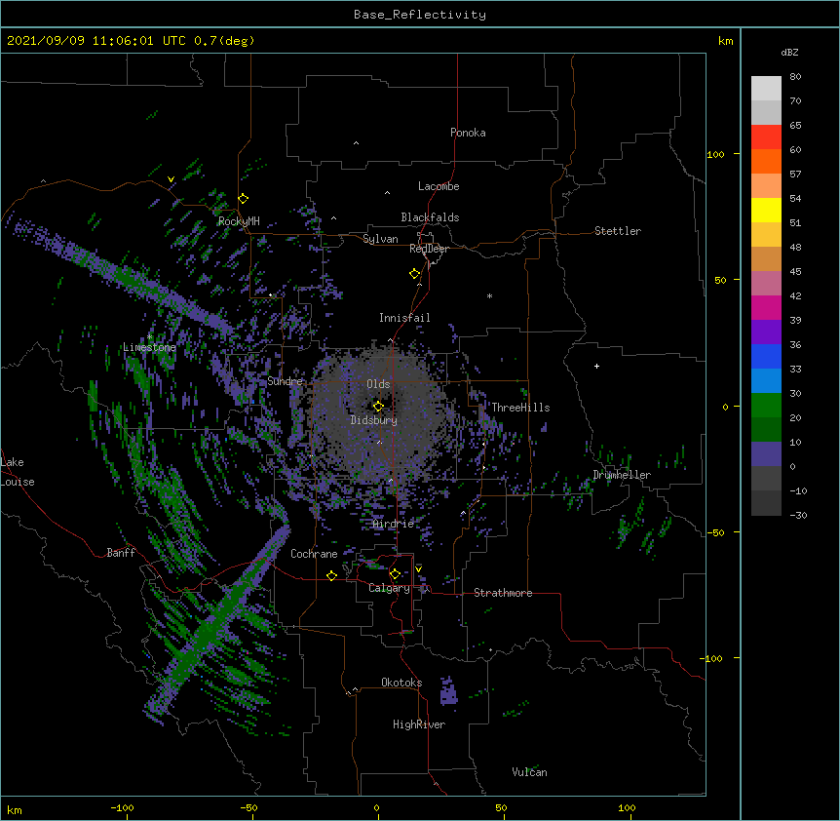840x821 pixels.
Task: Pick the top light gray swatch near 80
Action: pyautogui.click(x=766, y=89)
